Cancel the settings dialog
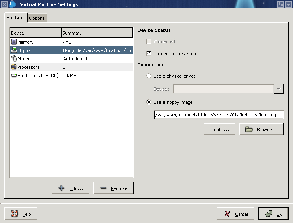The height and width of the screenshot is (223, 293). (x=236, y=214)
